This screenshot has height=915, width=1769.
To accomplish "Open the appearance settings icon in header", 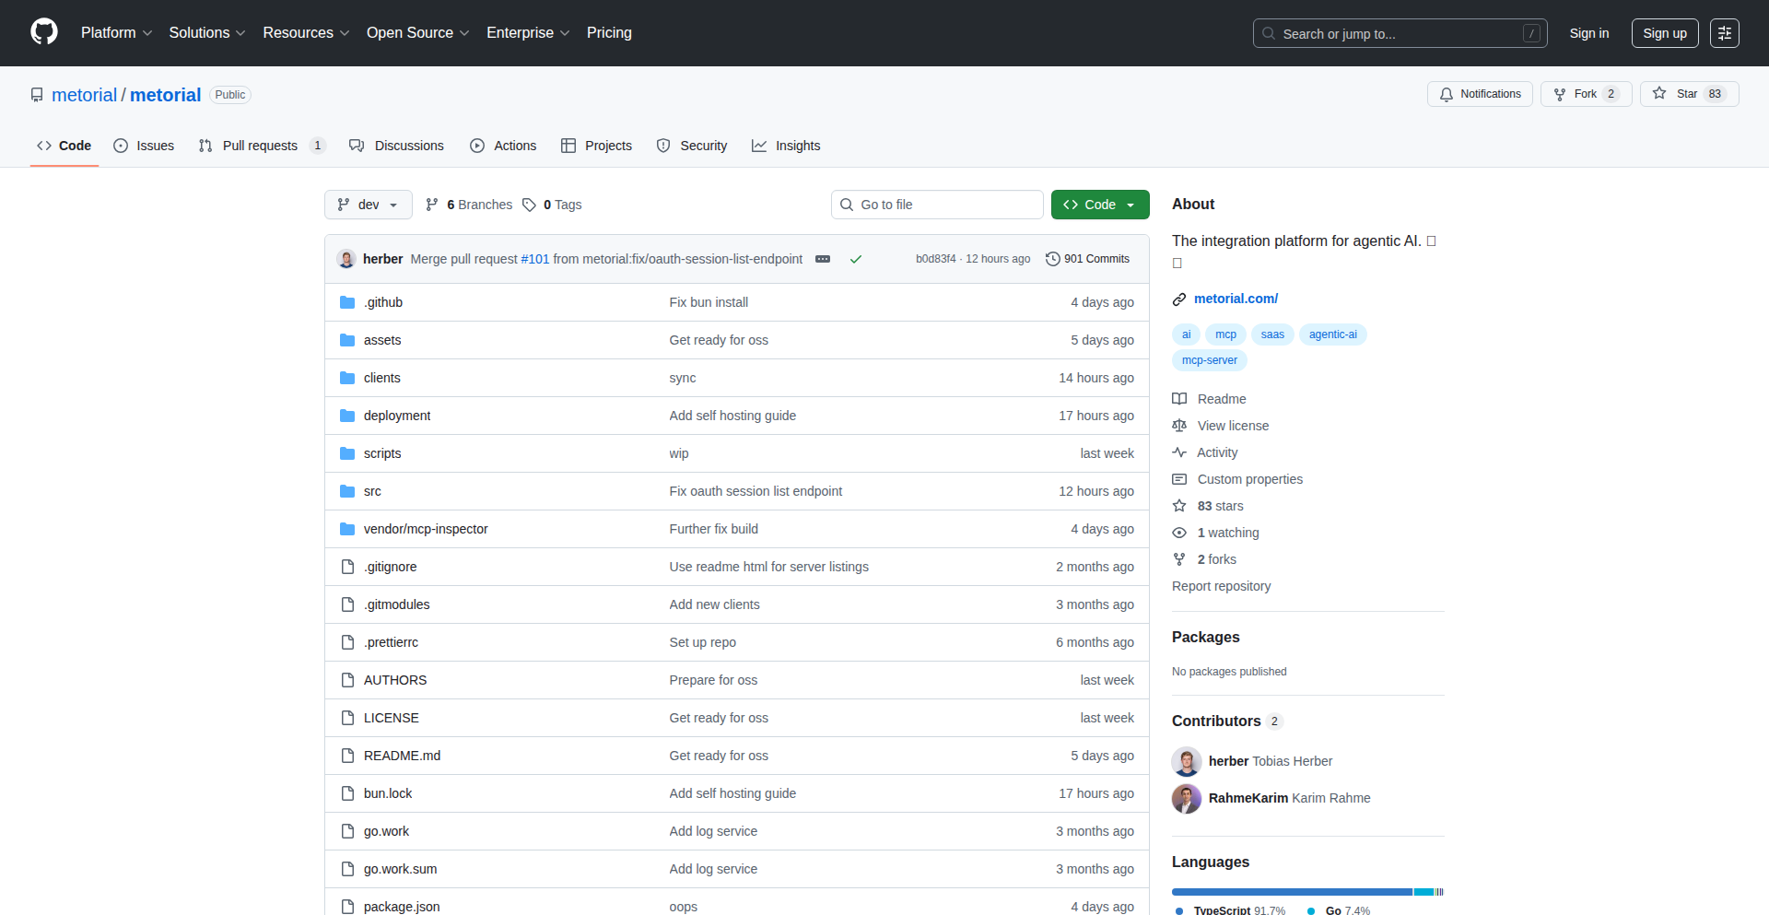I will pyautogui.click(x=1724, y=33).
